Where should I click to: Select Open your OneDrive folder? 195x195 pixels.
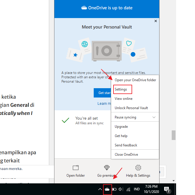[135, 80]
